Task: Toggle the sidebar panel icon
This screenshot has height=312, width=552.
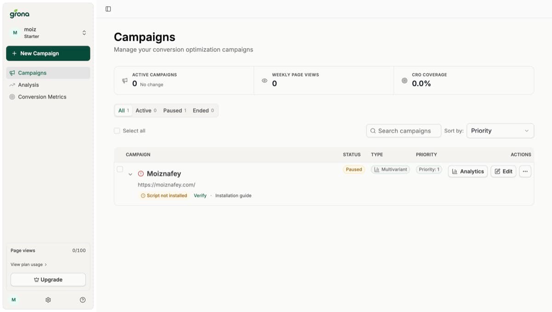Action: click(x=108, y=9)
